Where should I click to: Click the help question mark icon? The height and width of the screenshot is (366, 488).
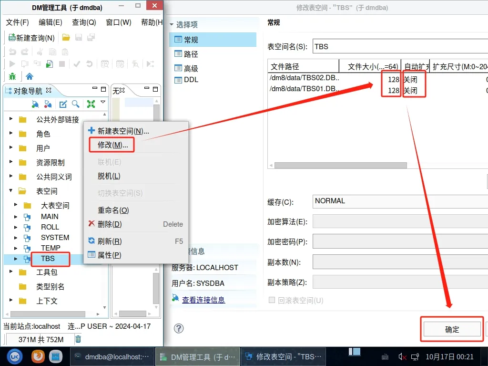click(x=179, y=328)
